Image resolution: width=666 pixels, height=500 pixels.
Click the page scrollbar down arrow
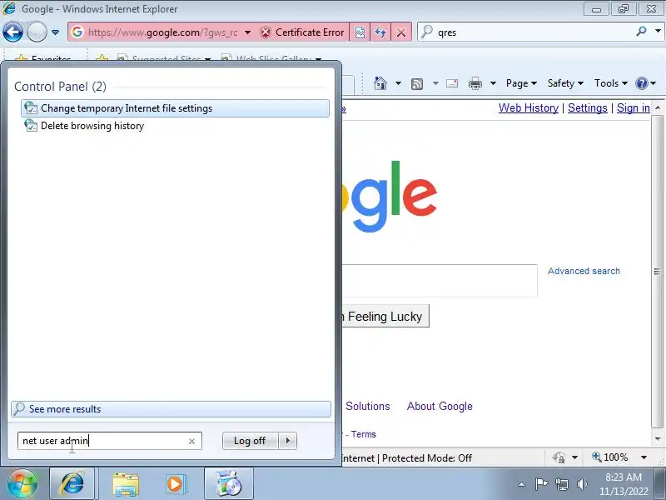pyautogui.click(x=658, y=438)
